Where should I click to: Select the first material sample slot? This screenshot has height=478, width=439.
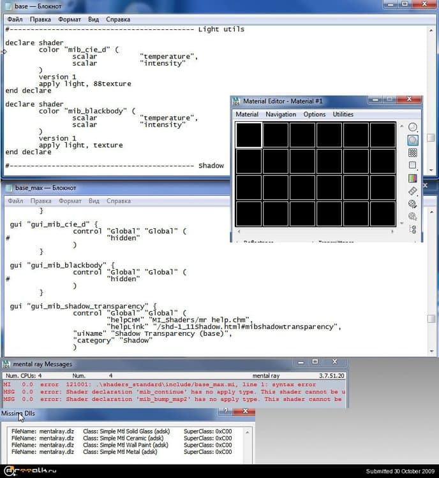[x=249, y=135]
